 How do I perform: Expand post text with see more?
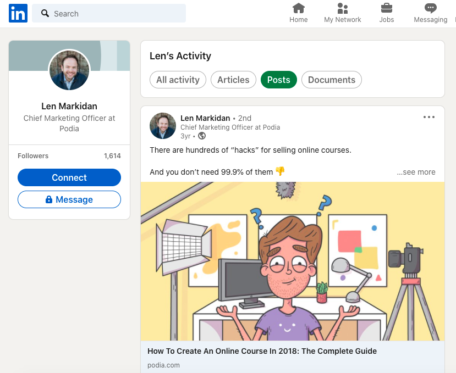pyautogui.click(x=416, y=172)
